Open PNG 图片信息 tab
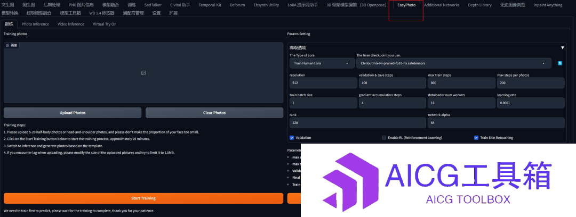The image size is (576, 217). (81, 5)
